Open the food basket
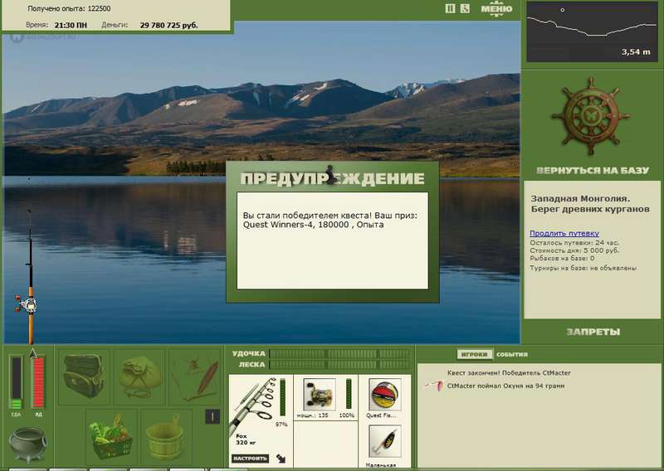 112,437
